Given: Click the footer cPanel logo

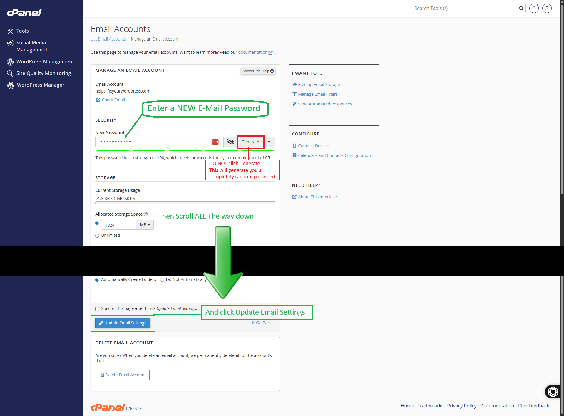Looking at the screenshot, I should point(108,407).
